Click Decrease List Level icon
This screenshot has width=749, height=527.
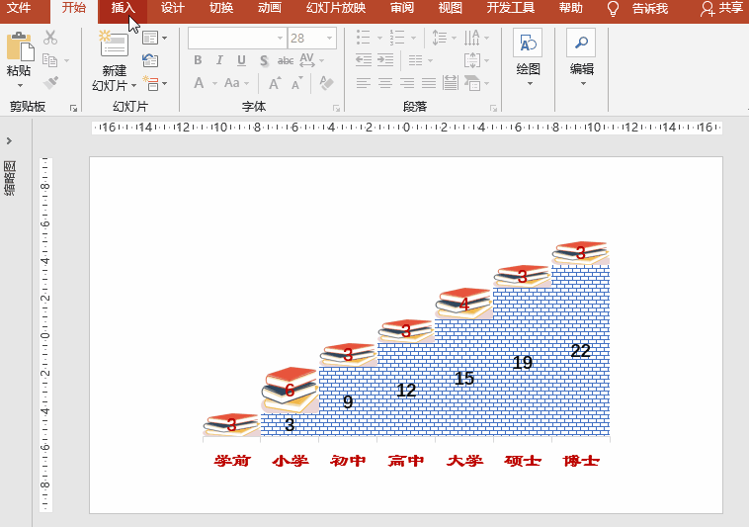[364, 60]
